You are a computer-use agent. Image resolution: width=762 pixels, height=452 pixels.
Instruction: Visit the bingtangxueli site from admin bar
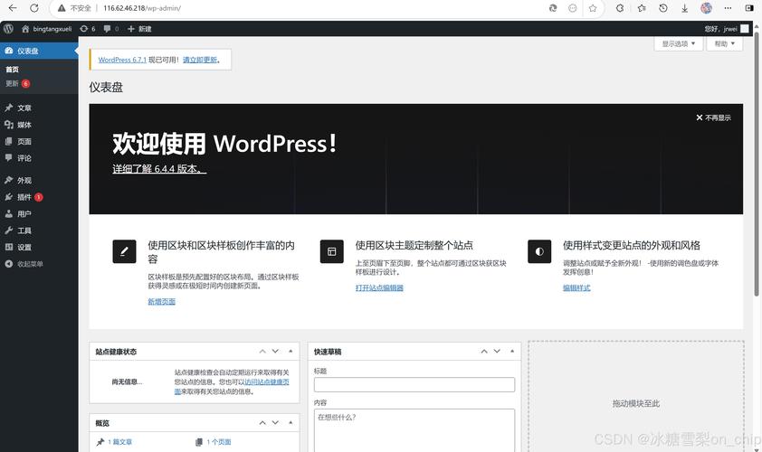(x=47, y=29)
